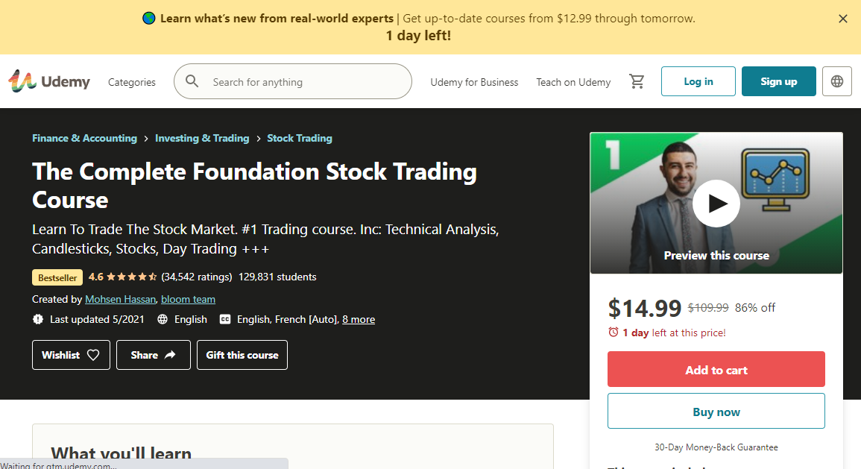Click the alarm clock icon near the price
Viewport: 861px width, 469px height.
pos(614,333)
